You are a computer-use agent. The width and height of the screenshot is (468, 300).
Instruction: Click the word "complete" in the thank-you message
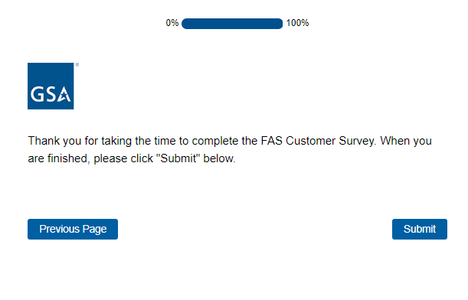(215, 141)
